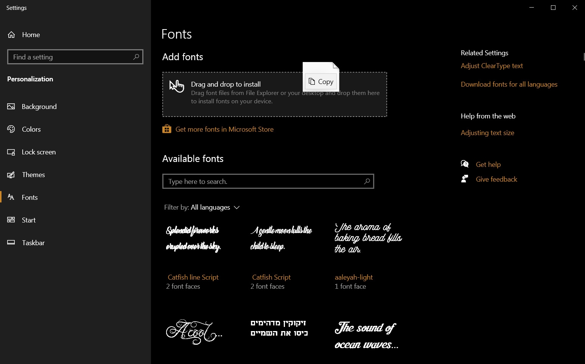Screen dimensions: 585x364
Task: Open Start settings via the grid icon
Action: pos(11,220)
